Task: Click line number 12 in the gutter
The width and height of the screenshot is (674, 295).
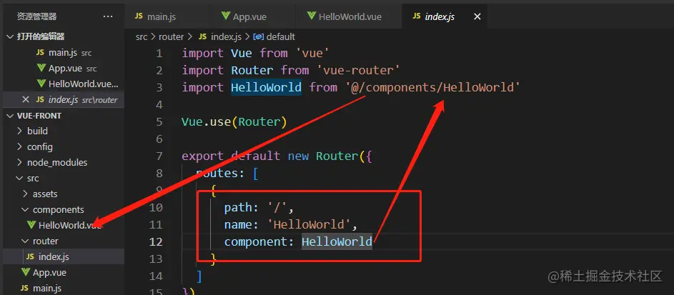Action: 156,241
